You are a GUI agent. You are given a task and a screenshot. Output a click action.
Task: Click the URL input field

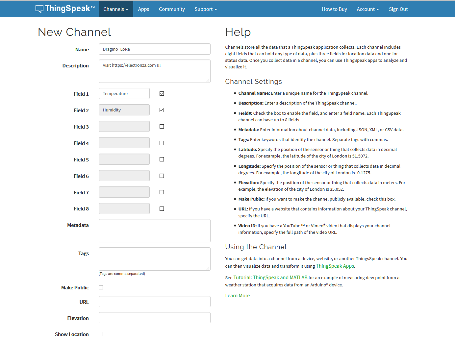(x=154, y=302)
